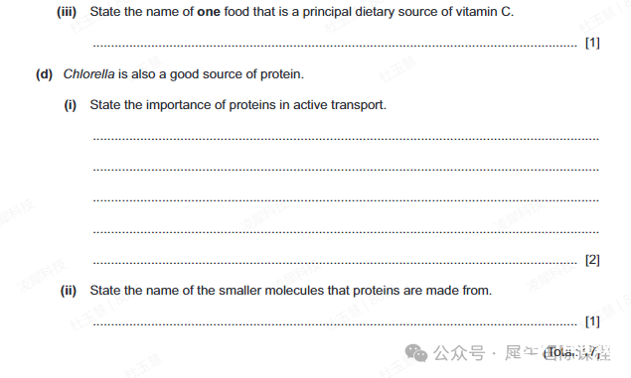Click the [2] mark for active transport question

(592, 260)
